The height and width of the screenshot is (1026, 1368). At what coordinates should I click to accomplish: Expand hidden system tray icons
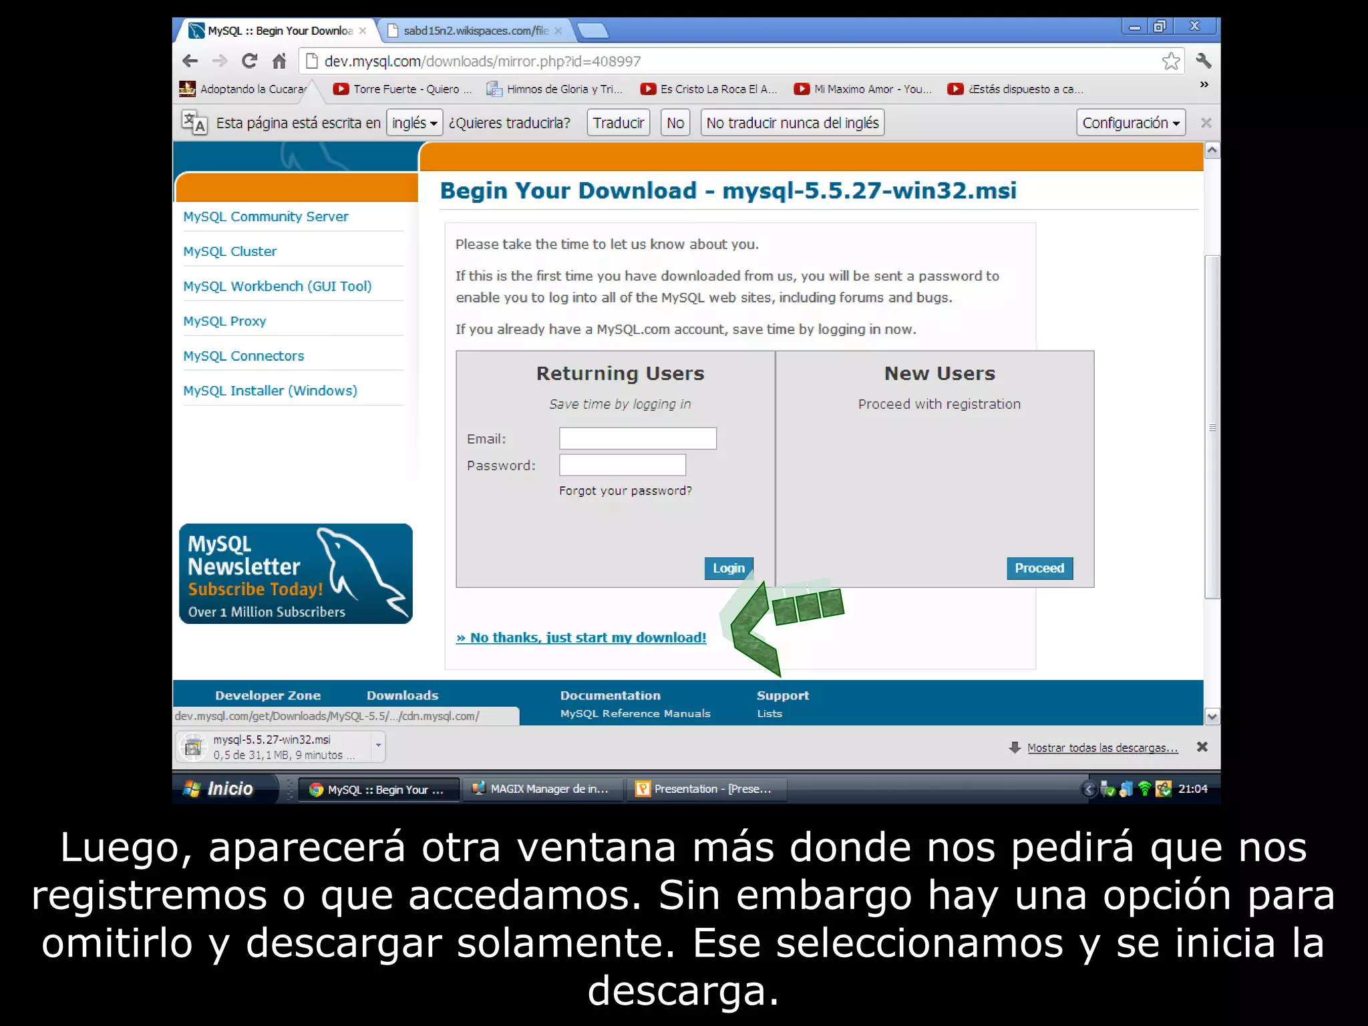click(1088, 790)
